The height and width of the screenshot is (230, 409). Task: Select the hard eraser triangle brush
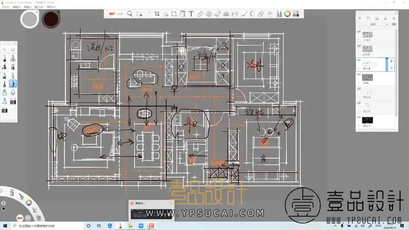click(x=5, y=92)
